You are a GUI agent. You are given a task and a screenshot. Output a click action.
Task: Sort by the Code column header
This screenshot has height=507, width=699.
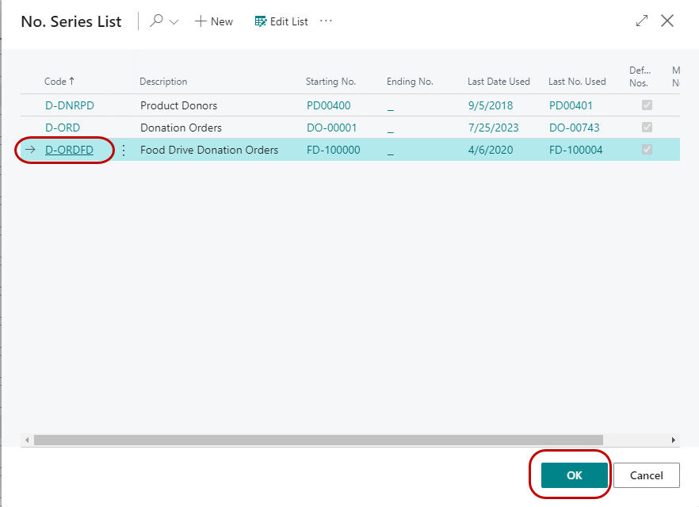click(59, 82)
